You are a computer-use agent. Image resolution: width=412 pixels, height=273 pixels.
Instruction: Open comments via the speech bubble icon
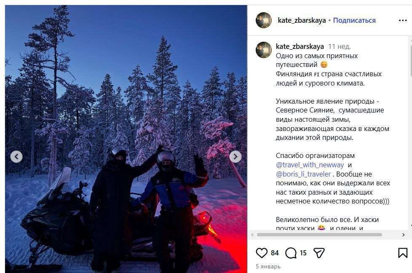pos(291,253)
